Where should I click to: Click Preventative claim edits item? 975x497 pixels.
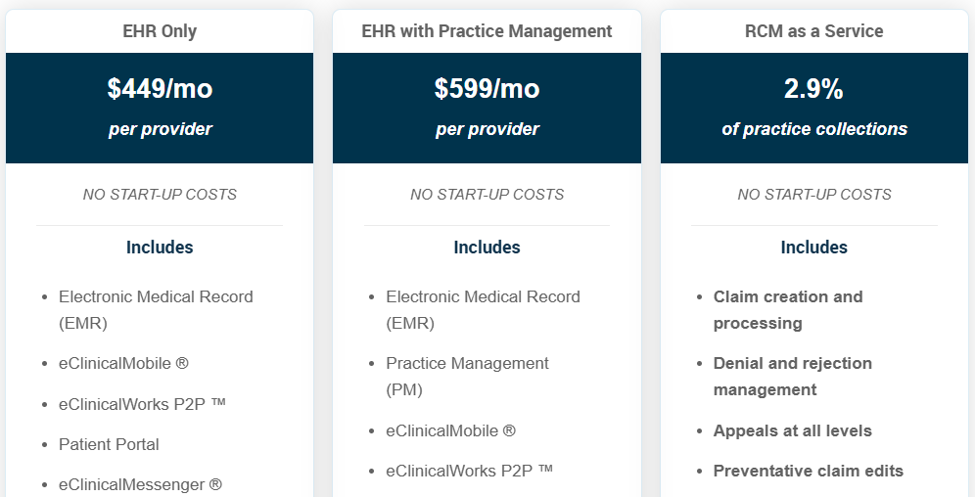point(809,471)
